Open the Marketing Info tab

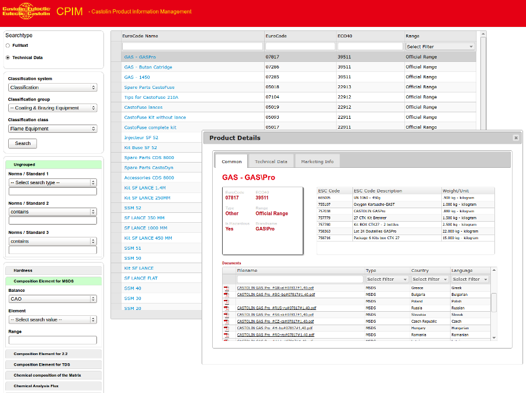(317, 161)
